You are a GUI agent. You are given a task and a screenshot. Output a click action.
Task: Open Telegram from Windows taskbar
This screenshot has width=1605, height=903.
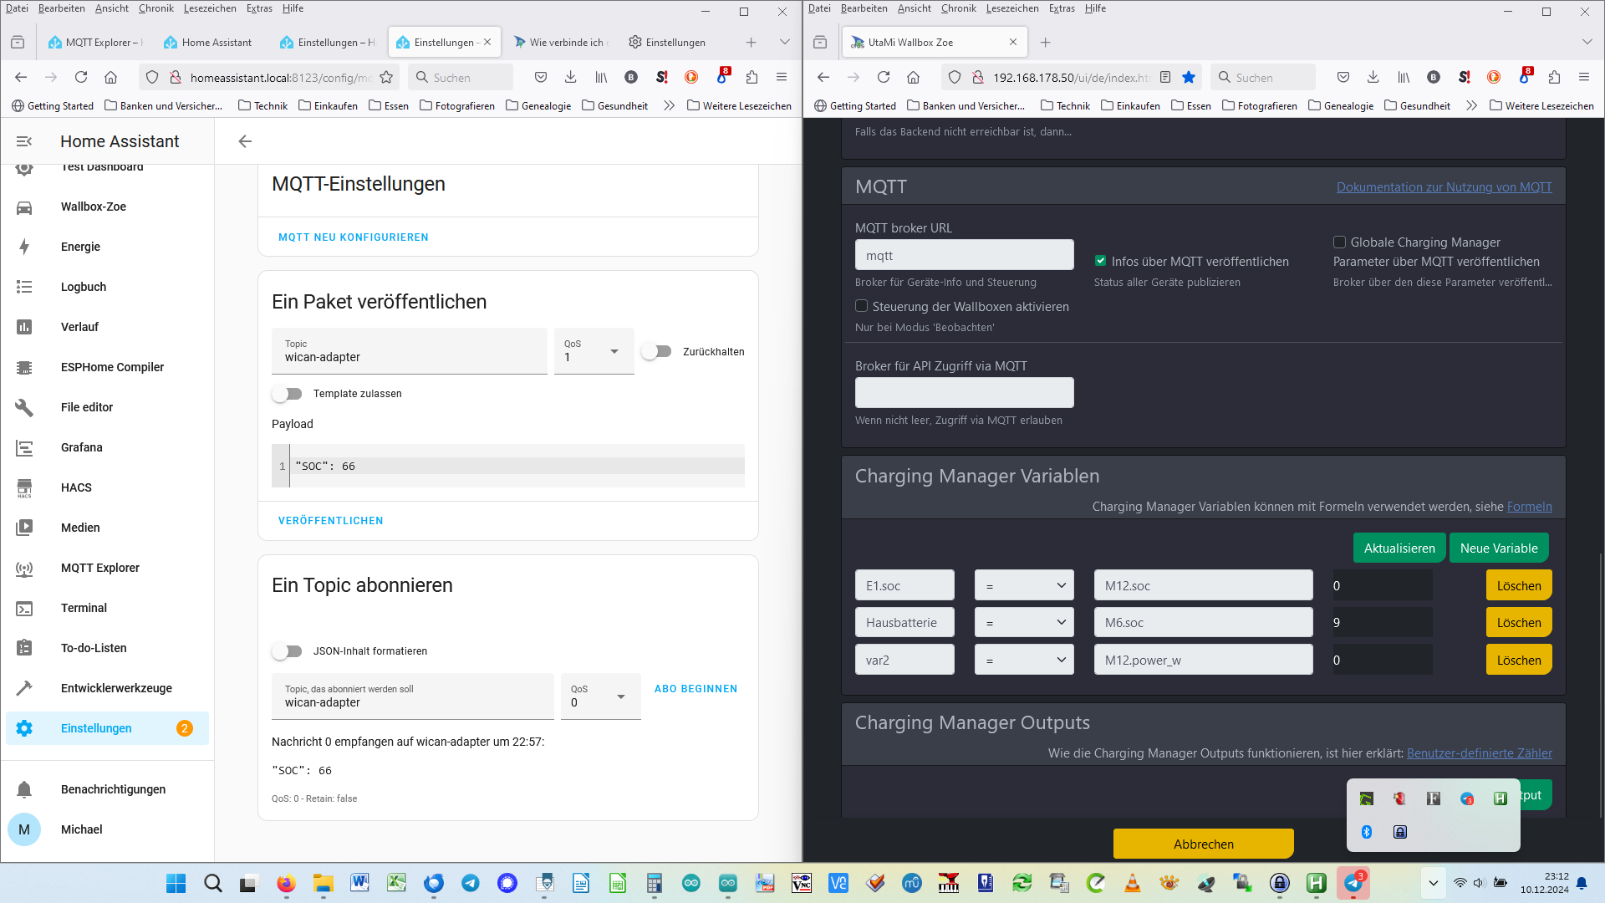pos(471,883)
